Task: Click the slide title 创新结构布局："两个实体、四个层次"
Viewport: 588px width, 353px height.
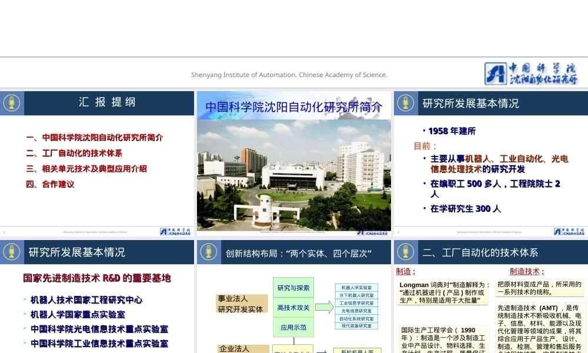Action: 299,254
